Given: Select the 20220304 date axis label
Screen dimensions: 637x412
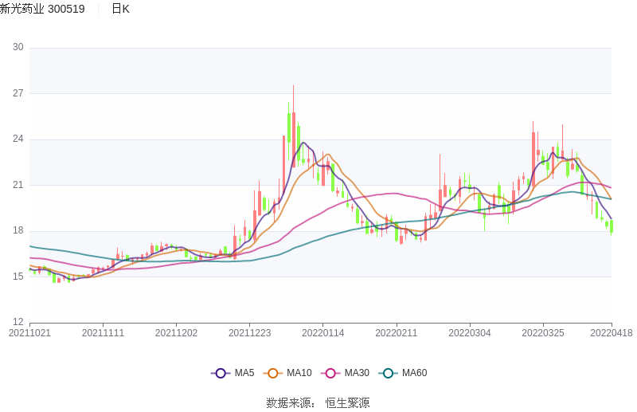Looking at the screenshot, I should tap(469, 333).
